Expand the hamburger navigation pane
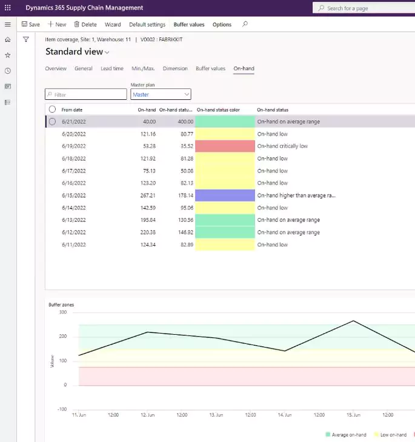Image resolution: width=415 pixels, height=442 pixels. point(8,25)
